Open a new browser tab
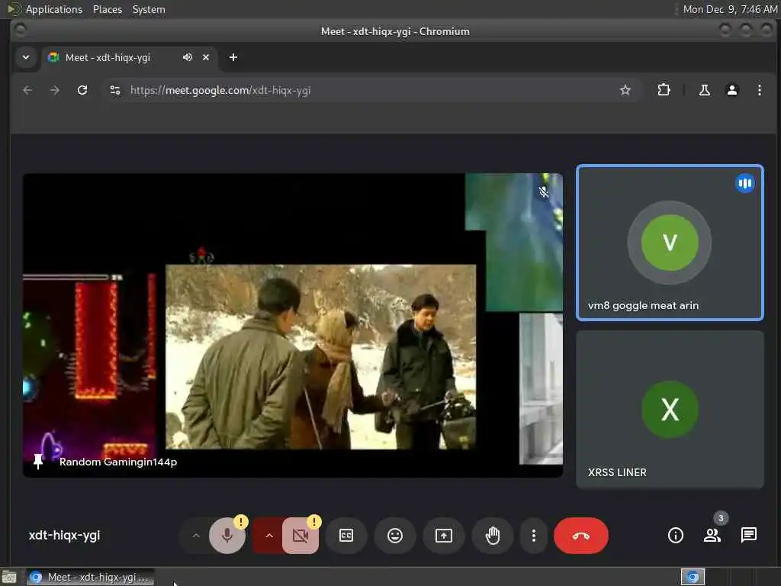The height and width of the screenshot is (586, 781). tap(233, 57)
